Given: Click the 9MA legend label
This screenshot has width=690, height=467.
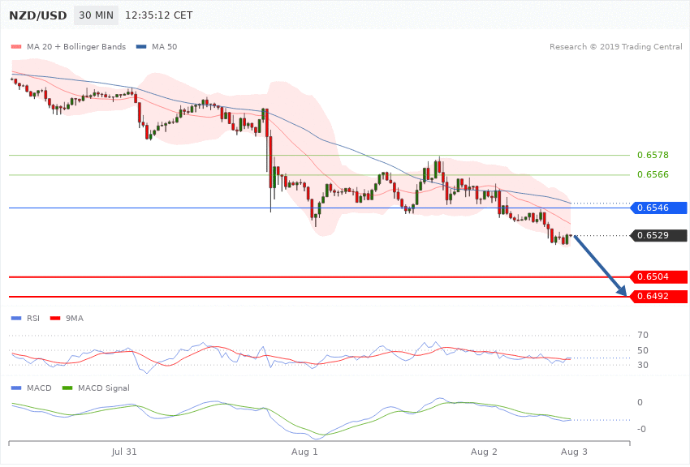Looking at the screenshot, I should pyautogui.click(x=75, y=318).
